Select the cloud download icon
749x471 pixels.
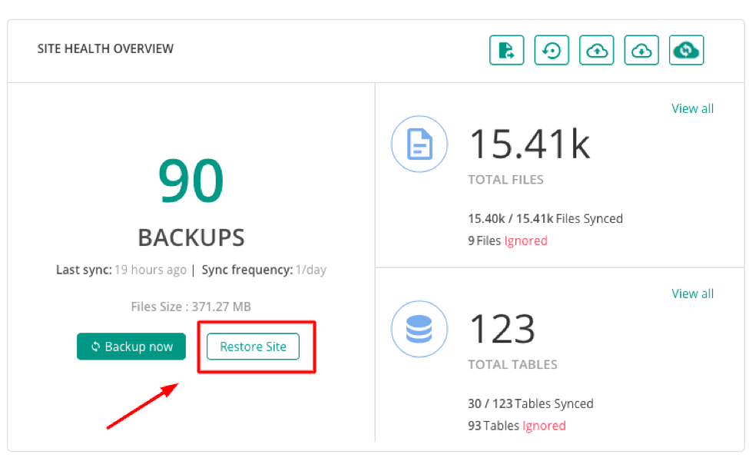[641, 50]
